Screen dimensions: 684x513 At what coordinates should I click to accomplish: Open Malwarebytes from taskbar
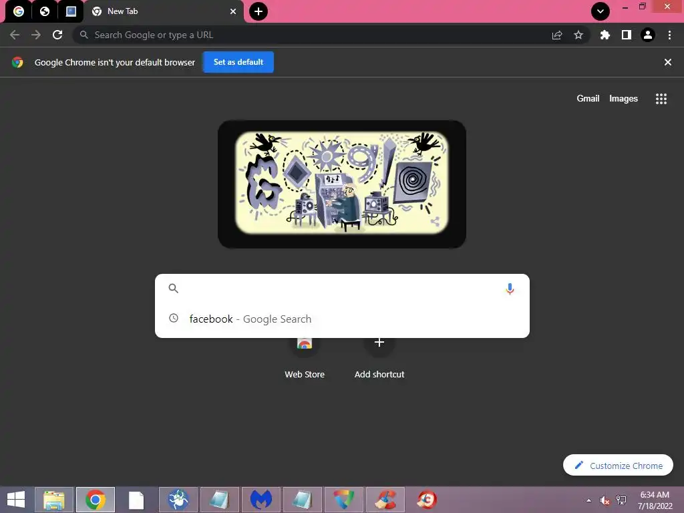coord(261,500)
